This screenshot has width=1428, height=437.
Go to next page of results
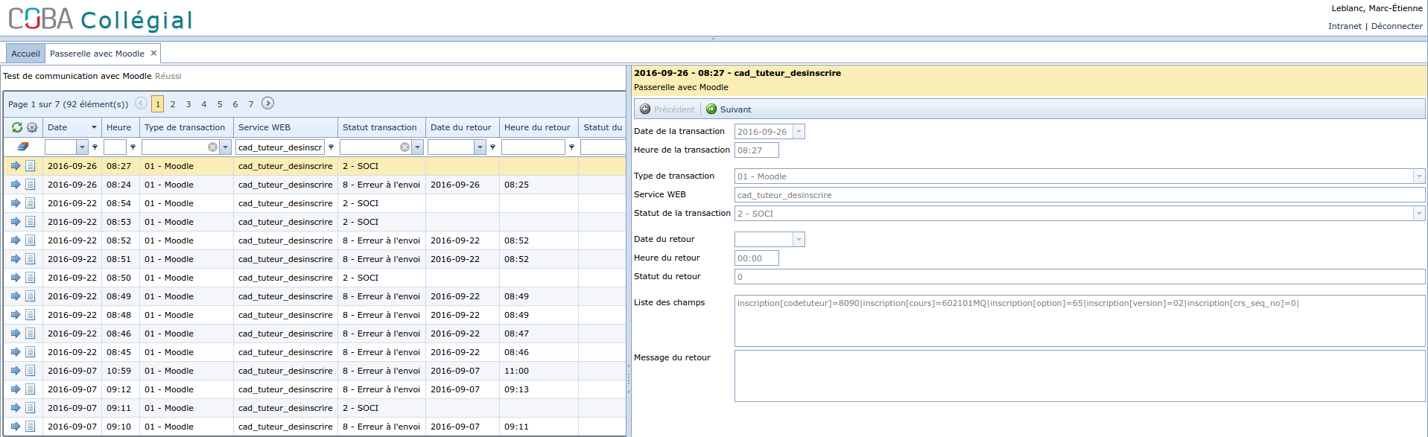point(268,103)
